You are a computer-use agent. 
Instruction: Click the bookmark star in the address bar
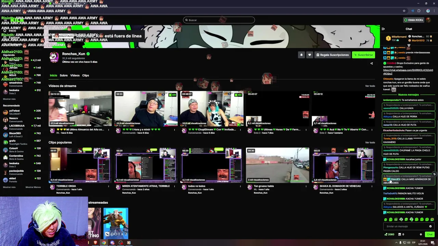point(404,11)
